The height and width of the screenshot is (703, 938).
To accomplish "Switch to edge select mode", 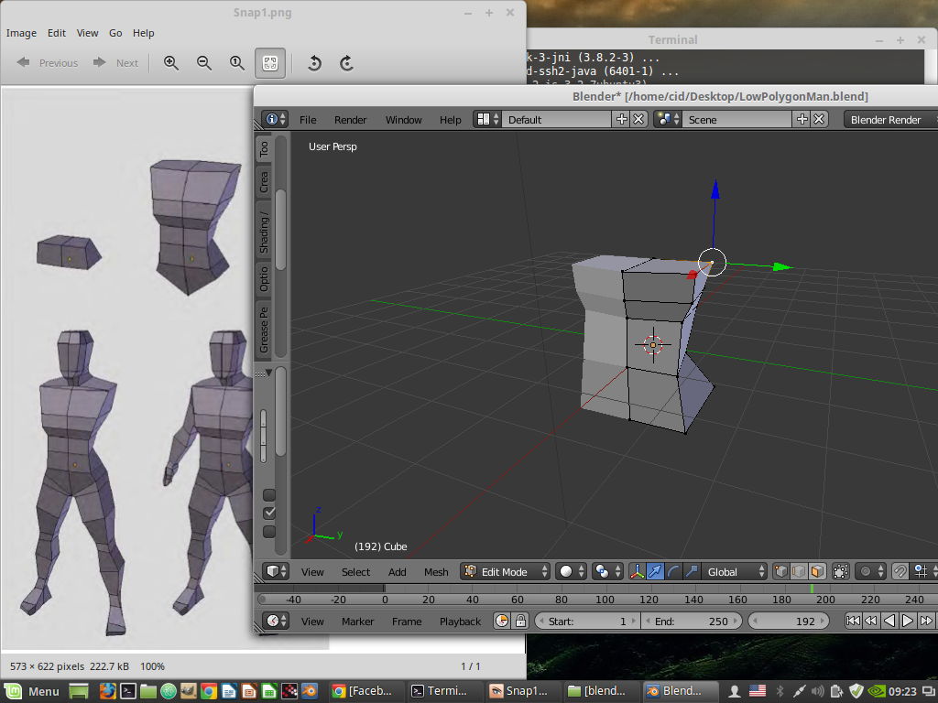I will (799, 571).
